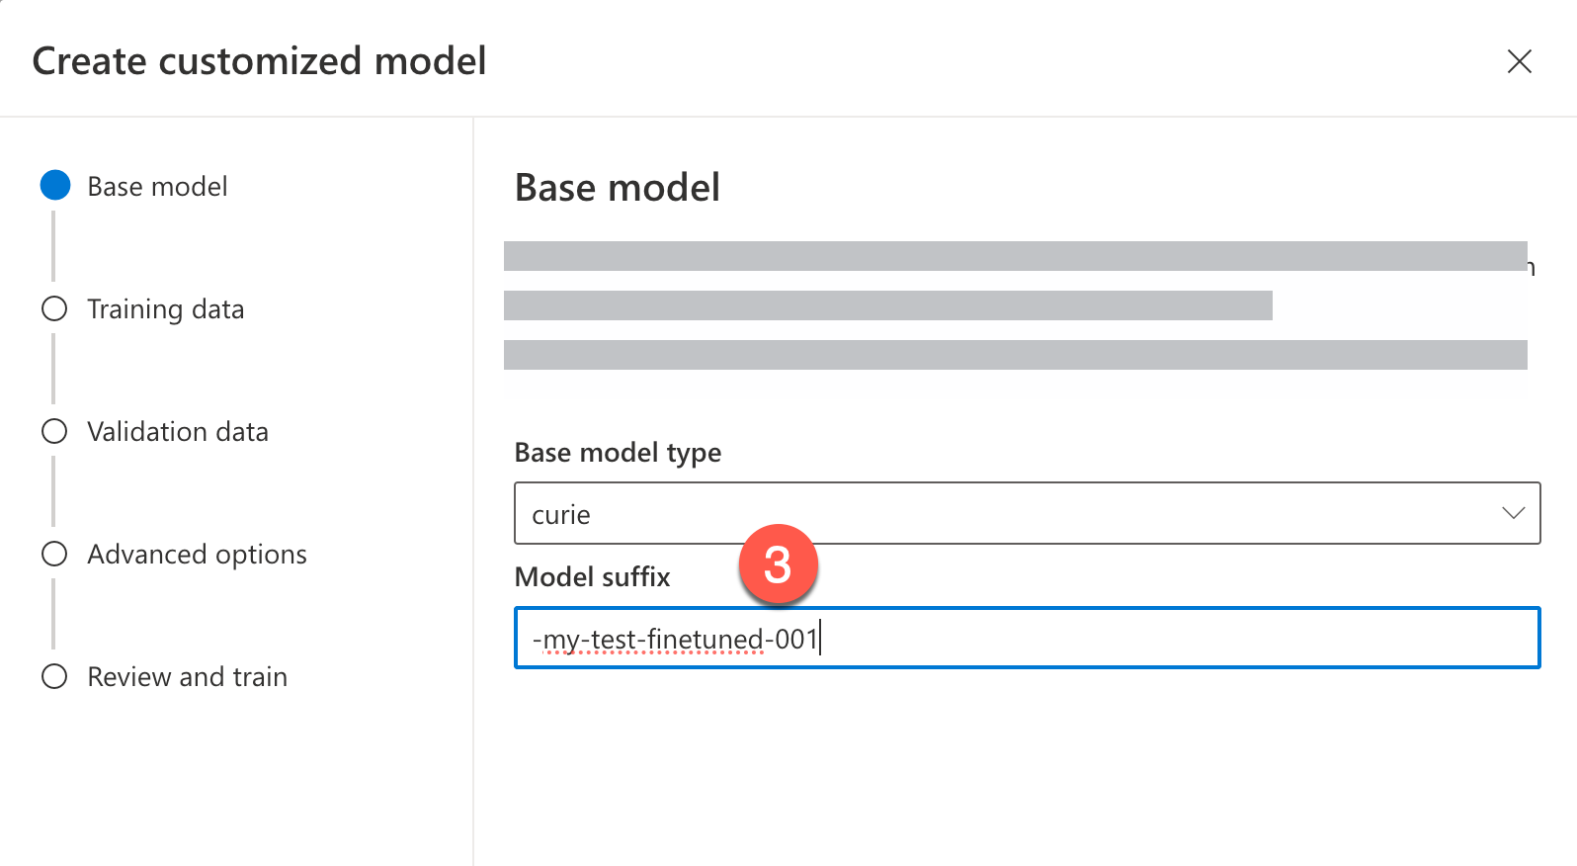Image resolution: width=1577 pixels, height=866 pixels.
Task: Click the Model suffix field label
Action: (591, 576)
